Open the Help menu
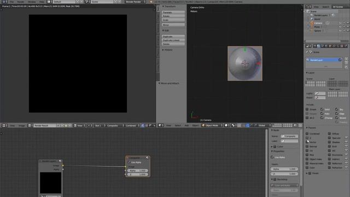 click(x=42, y=2)
